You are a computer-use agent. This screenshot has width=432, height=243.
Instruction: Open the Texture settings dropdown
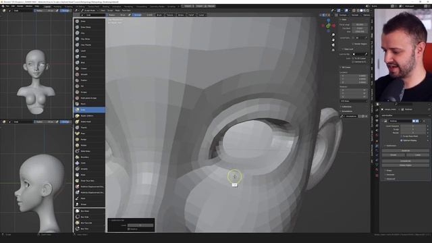[170, 15]
